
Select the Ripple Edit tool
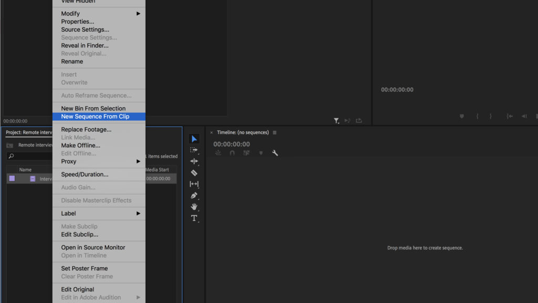click(194, 161)
